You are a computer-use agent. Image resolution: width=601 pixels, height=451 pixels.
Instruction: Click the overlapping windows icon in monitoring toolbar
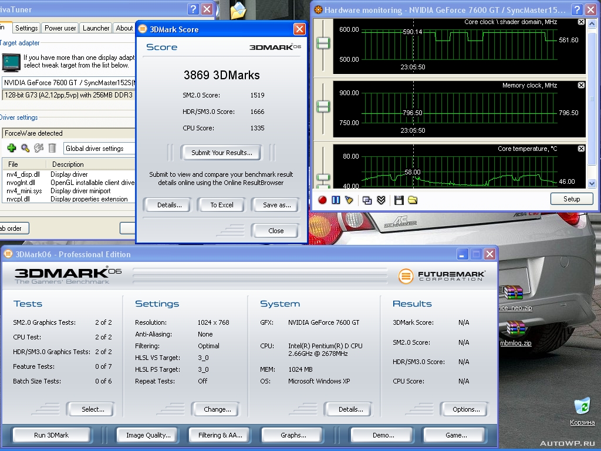click(367, 200)
